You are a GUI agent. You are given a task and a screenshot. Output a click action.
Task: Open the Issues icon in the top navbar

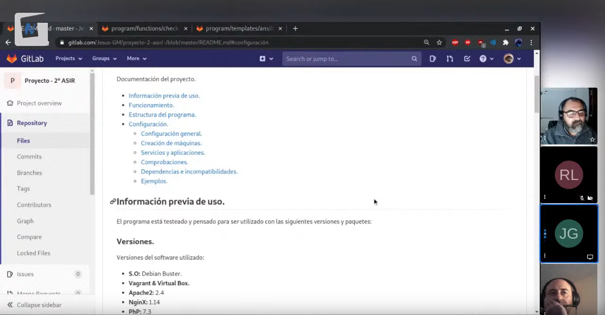pyautogui.click(x=433, y=59)
